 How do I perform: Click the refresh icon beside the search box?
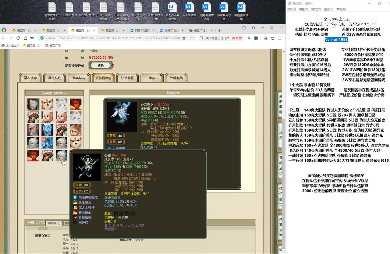pos(249,38)
